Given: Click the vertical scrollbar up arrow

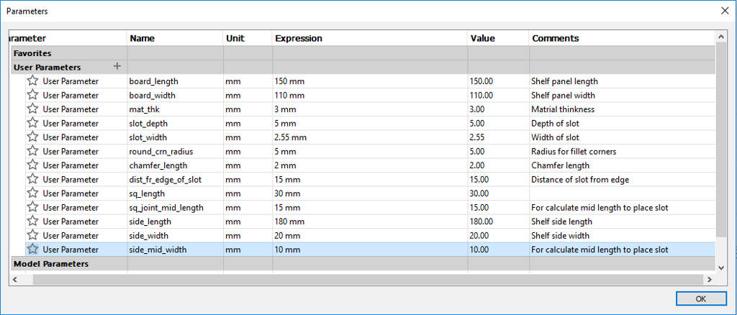Looking at the screenshot, I should (x=721, y=36).
